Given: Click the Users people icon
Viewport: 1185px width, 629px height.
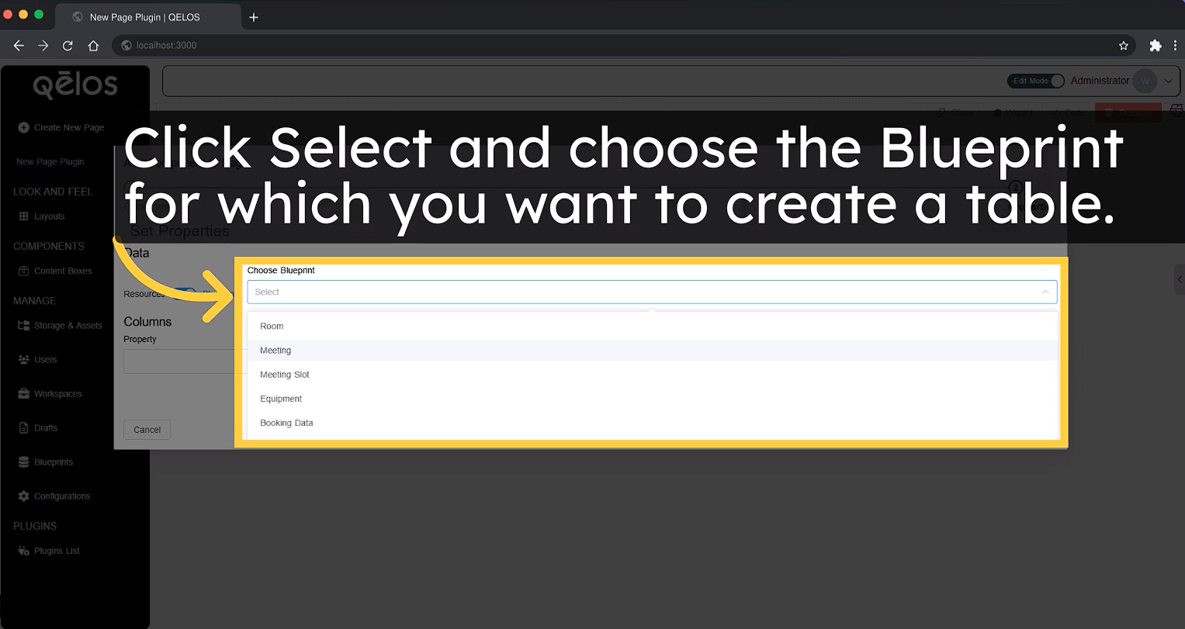Looking at the screenshot, I should coord(23,360).
